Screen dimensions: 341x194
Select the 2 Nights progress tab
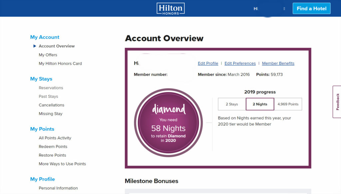pyautogui.click(x=260, y=104)
